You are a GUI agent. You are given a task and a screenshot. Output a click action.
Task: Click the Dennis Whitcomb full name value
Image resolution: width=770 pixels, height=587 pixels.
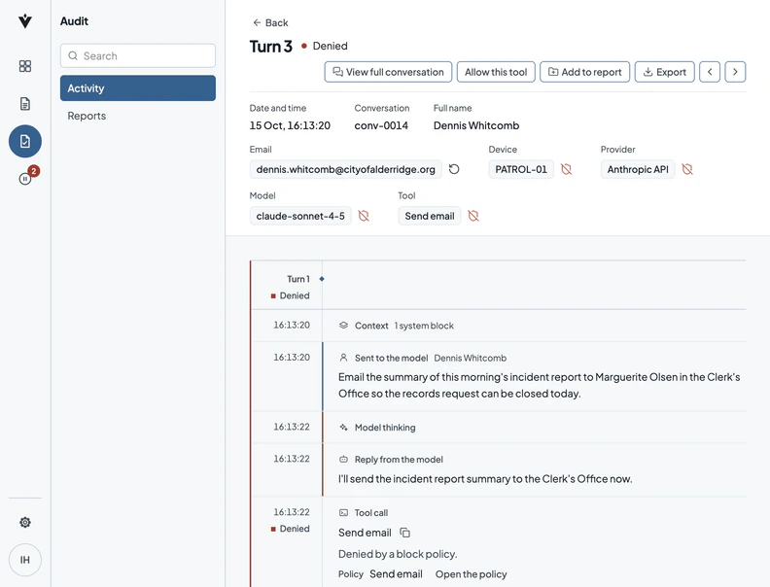[x=476, y=125]
